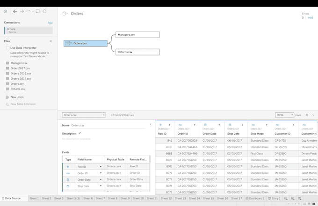318x206 pixels.
Task: Go back with the toolbar back arrow
Action: 15,11
